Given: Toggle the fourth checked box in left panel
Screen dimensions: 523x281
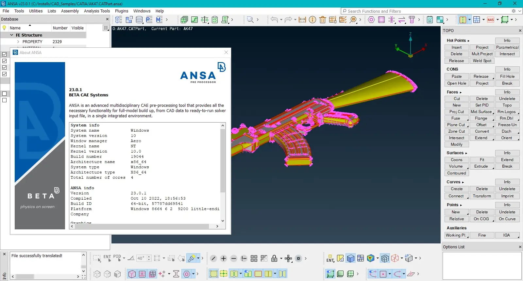Looking at the screenshot, I should 4,74.
